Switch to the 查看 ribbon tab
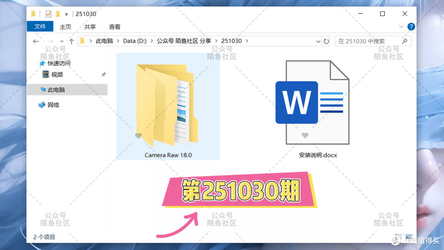Image resolution: width=444 pixels, height=250 pixels. pos(115,27)
